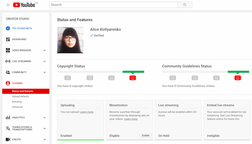This screenshot has height=144, width=252.
Task: Click the third gray face under Copyright Status
Action: [x=111, y=78]
